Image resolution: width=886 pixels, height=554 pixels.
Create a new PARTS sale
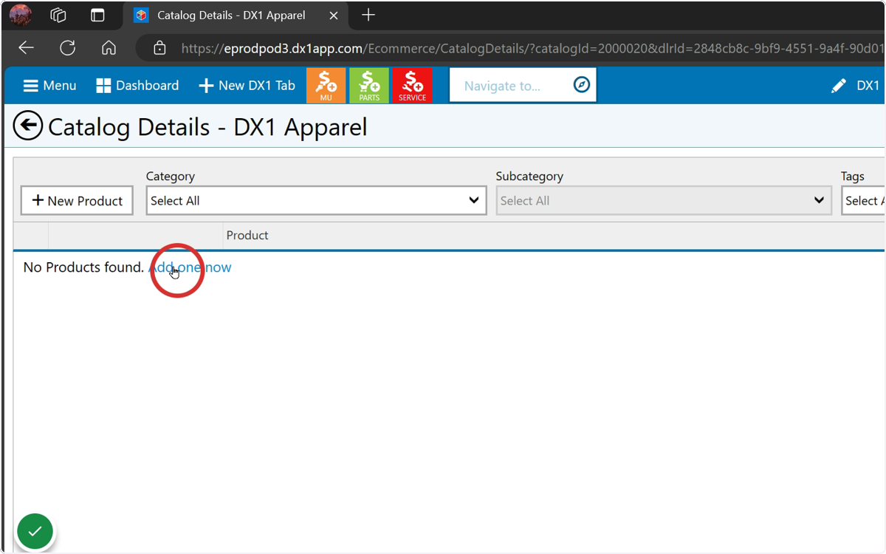pos(369,86)
